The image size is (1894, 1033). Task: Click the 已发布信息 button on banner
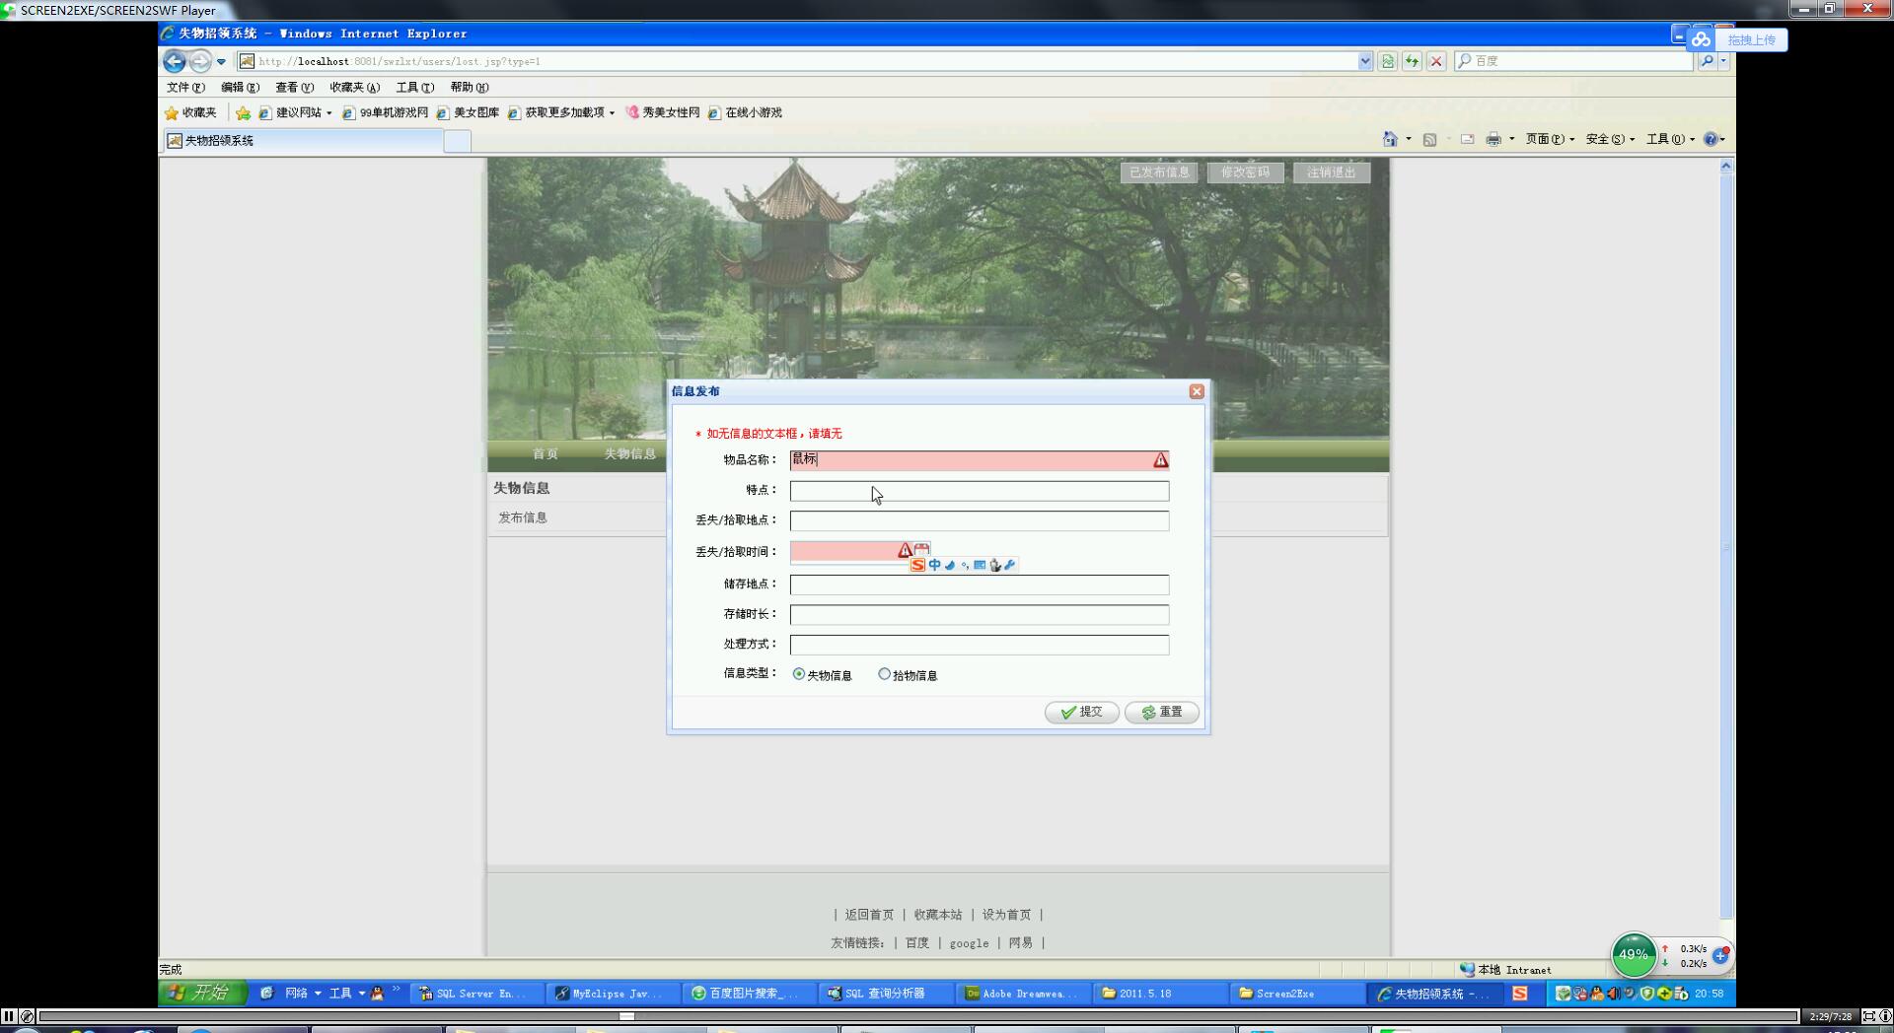pyautogui.click(x=1159, y=172)
